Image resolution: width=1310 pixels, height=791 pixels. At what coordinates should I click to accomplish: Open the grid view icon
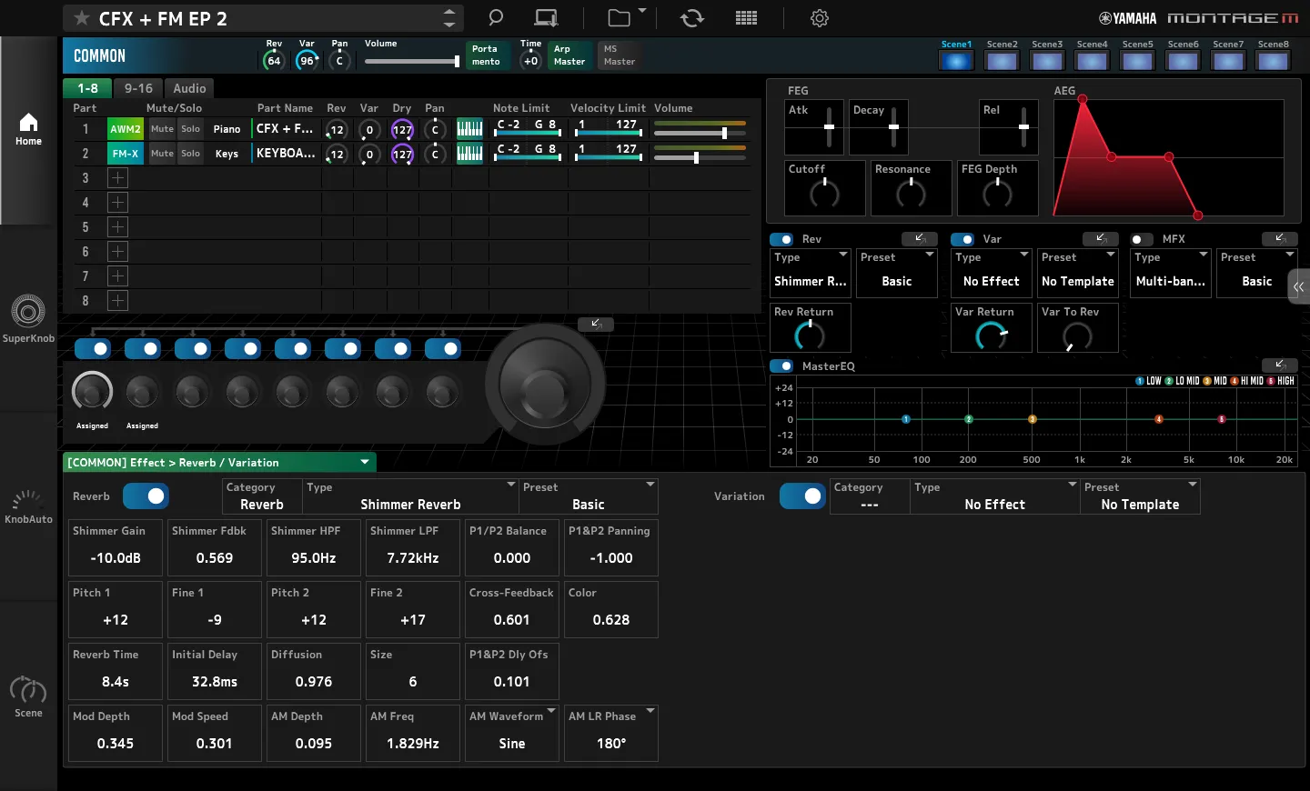tap(747, 18)
